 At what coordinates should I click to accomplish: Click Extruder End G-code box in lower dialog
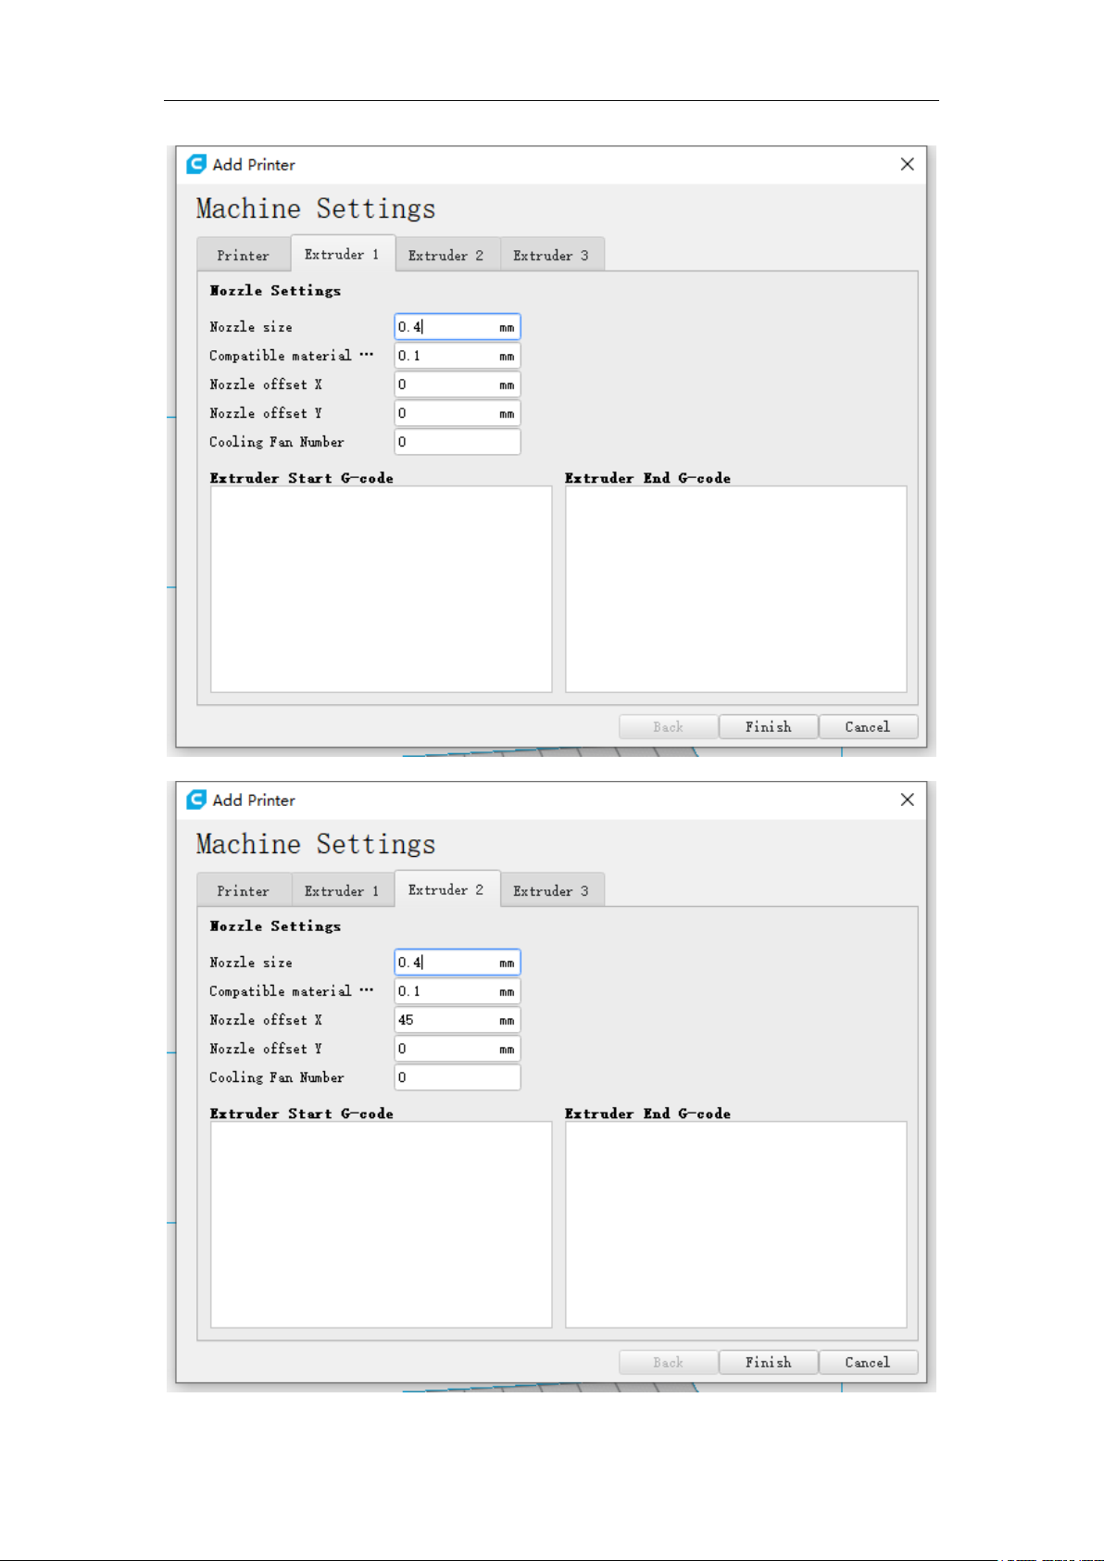tap(736, 1225)
